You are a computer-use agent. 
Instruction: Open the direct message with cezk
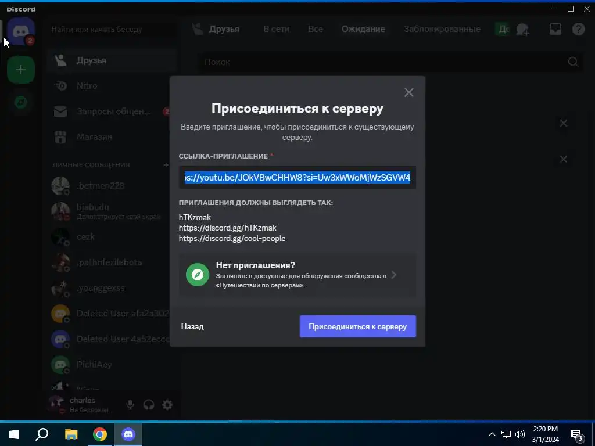(x=112, y=237)
